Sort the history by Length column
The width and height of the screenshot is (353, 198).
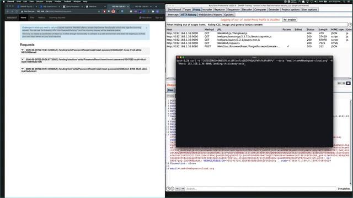click(323, 29)
